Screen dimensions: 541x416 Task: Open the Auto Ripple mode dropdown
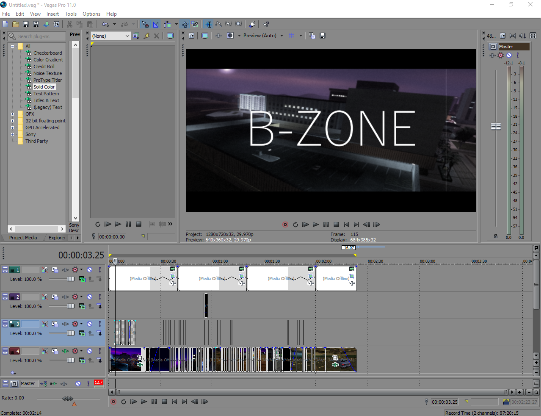click(x=176, y=24)
